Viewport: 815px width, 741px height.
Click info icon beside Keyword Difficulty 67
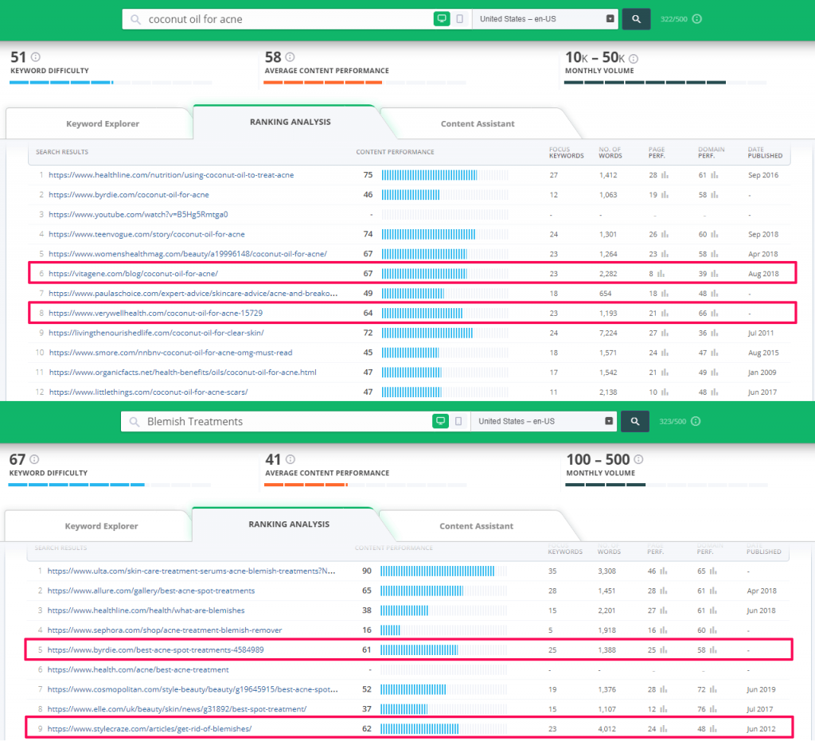[34, 459]
